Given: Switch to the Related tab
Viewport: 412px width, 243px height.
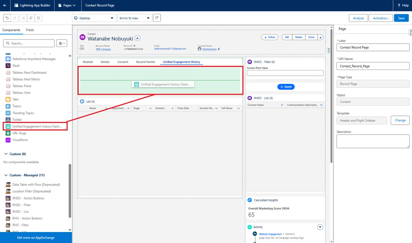Looking at the screenshot, I should [x=88, y=62].
